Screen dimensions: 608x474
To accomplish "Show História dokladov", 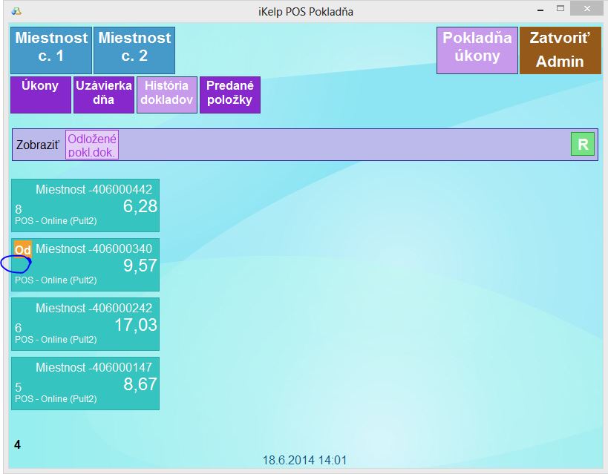I will pos(167,94).
